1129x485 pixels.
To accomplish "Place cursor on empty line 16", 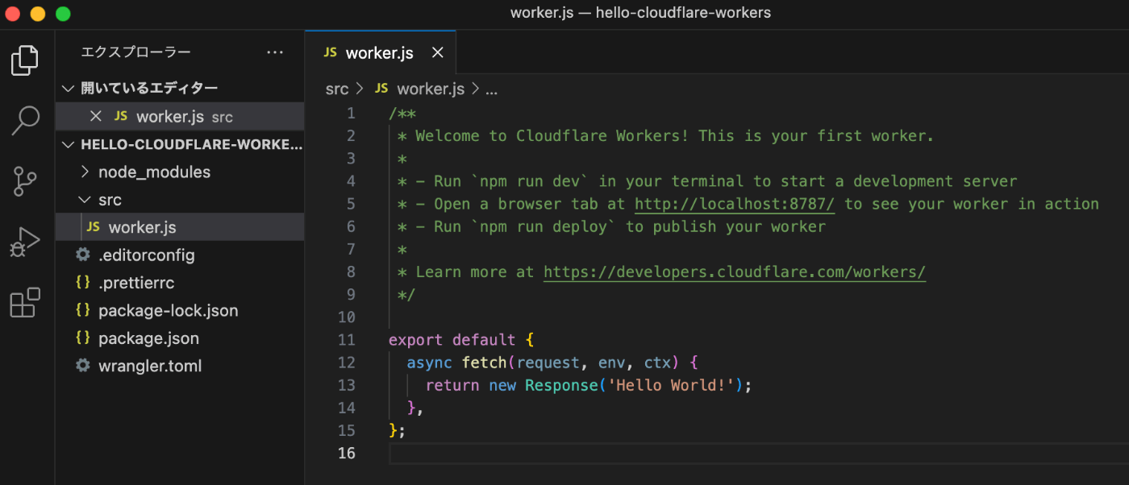I will (758, 454).
